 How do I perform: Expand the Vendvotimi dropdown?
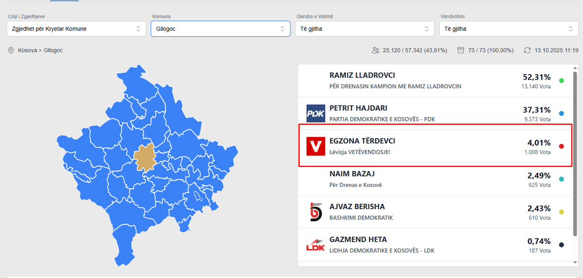coord(509,29)
